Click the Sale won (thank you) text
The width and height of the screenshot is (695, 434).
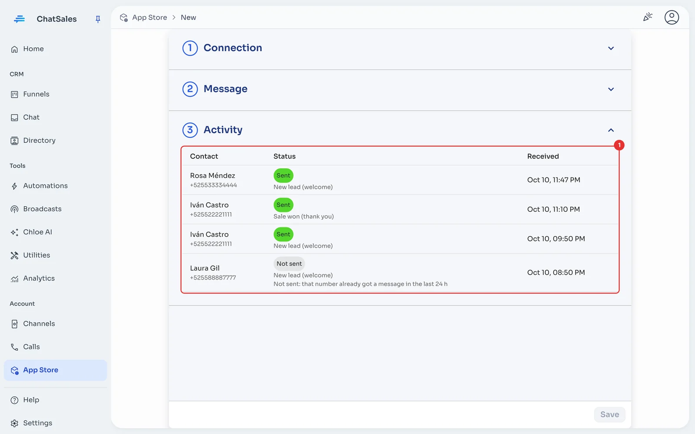[304, 216]
